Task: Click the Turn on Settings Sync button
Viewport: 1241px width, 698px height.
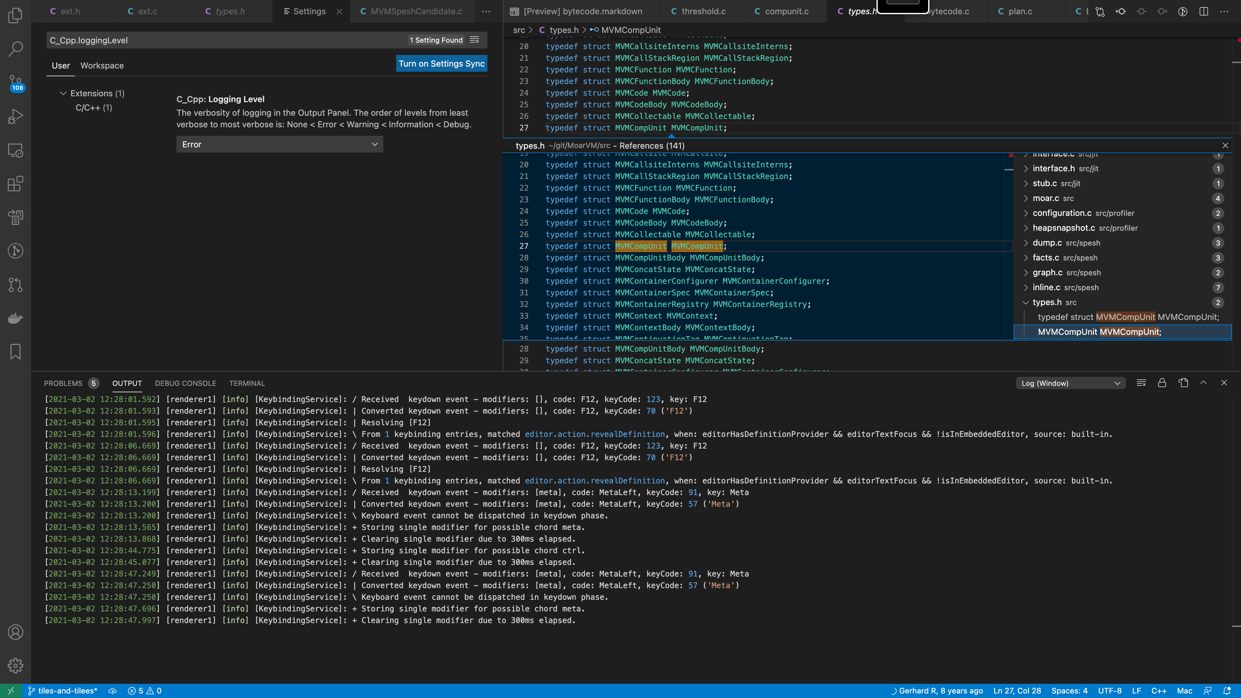Action: point(441,63)
